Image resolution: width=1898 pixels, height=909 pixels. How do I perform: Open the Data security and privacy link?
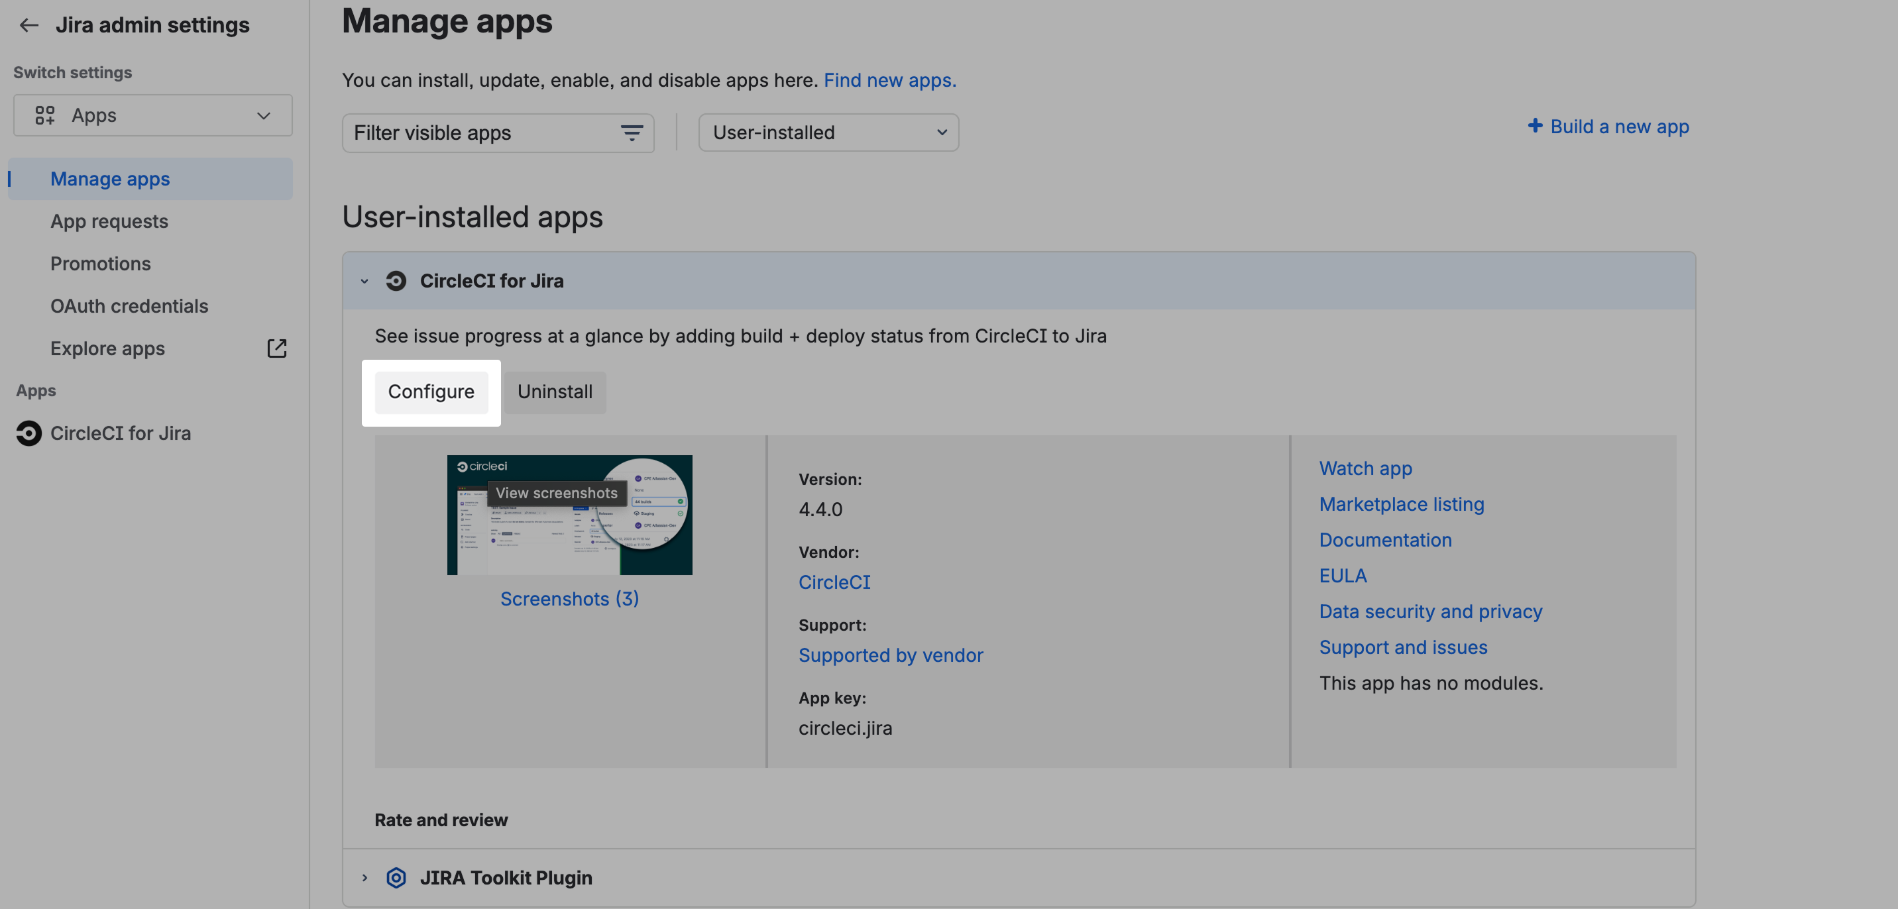(x=1430, y=612)
